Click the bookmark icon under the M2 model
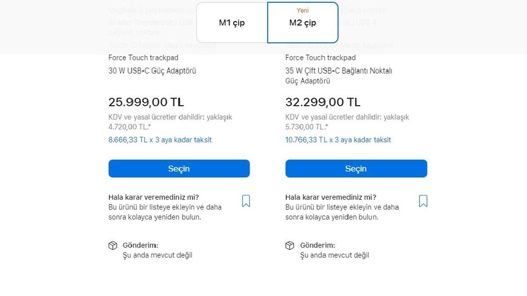527x296 pixels. [423, 200]
